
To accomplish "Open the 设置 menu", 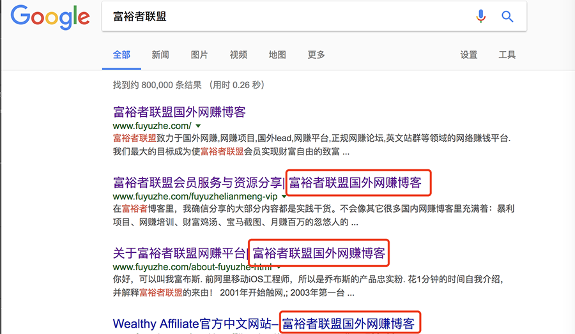I will [x=469, y=55].
